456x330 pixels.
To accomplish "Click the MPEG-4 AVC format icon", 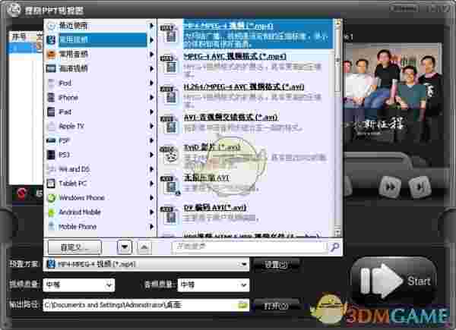I will point(169,64).
